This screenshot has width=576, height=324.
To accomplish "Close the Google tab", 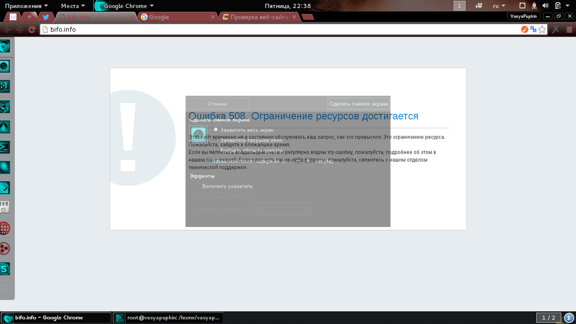I will [x=213, y=17].
